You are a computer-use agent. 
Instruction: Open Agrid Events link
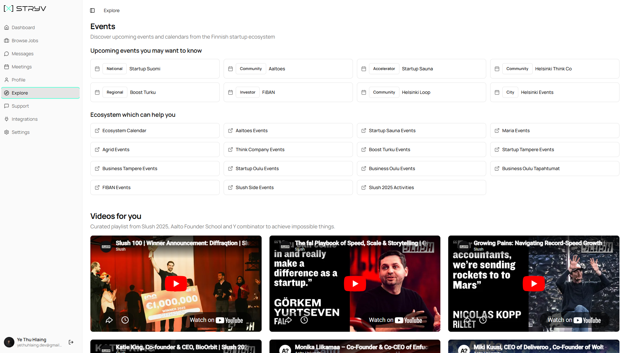pyautogui.click(x=155, y=150)
